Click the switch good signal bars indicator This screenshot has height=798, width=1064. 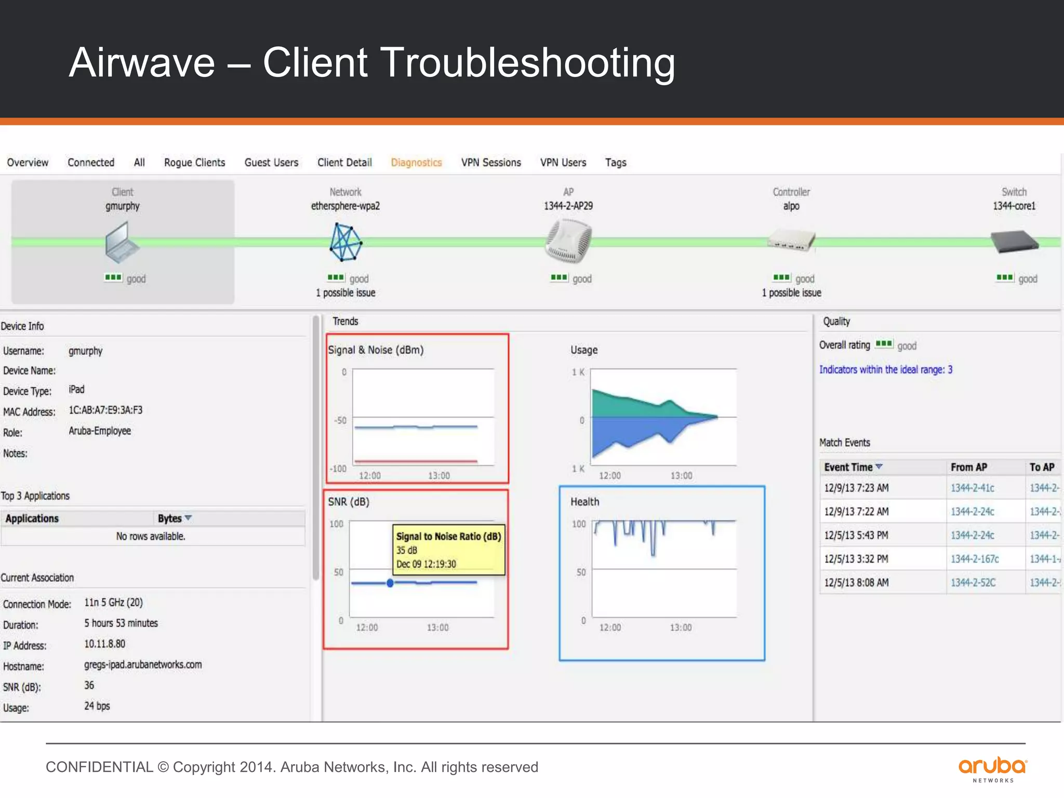(x=1005, y=278)
